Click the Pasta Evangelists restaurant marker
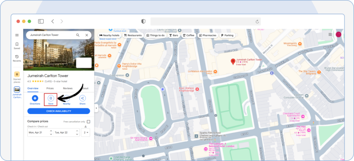Screen dimensions: 354x161 coord(119,45)
